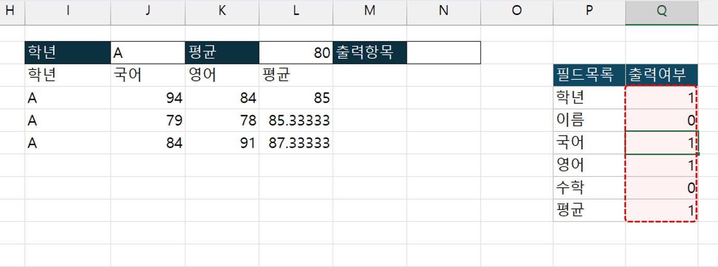
Task: Click the 출력여부 value 1 beside 학년
Action: tap(661, 97)
